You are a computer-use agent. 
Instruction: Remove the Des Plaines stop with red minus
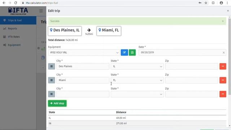[x=223, y=66]
